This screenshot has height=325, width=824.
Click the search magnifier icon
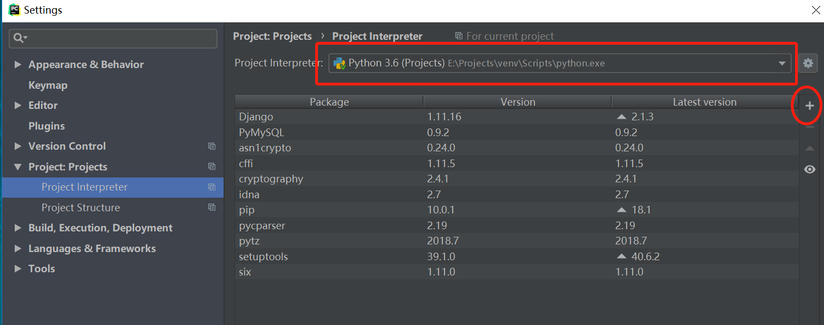pos(20,38)
